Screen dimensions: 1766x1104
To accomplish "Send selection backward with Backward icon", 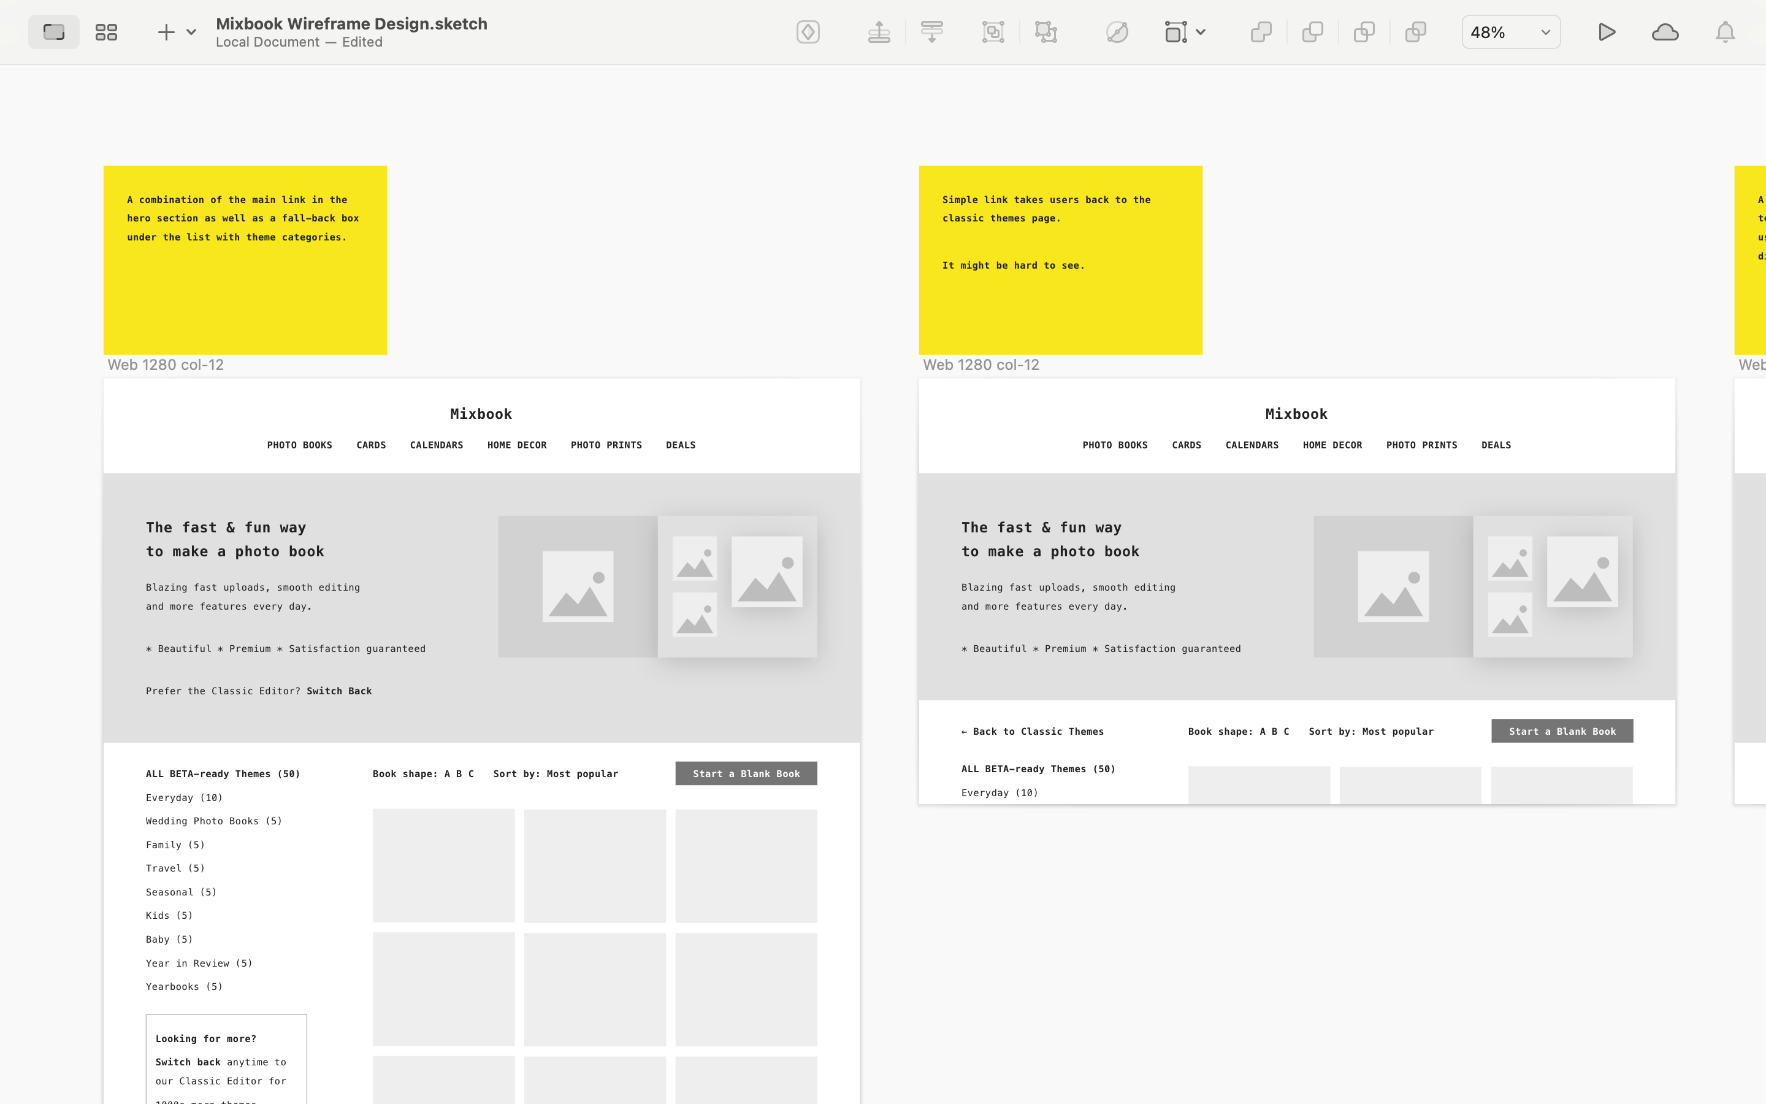I will point(932,32).
